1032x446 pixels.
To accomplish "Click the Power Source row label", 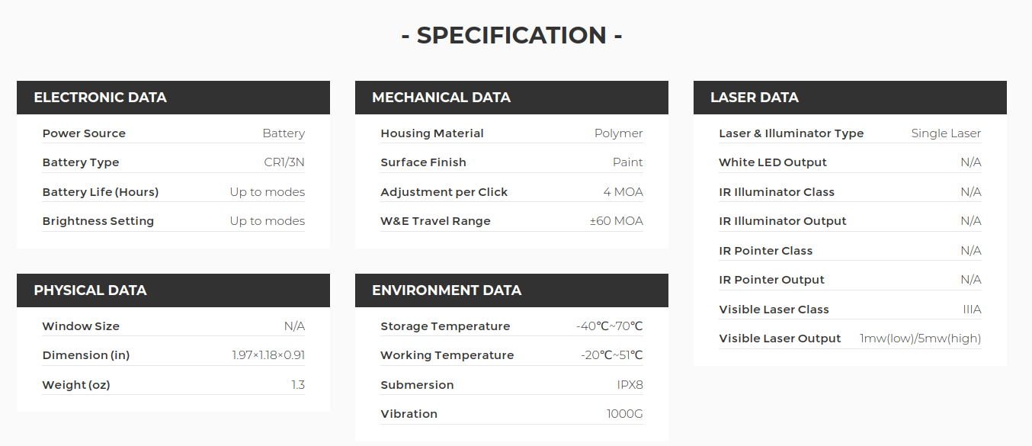I will (84, 133).
